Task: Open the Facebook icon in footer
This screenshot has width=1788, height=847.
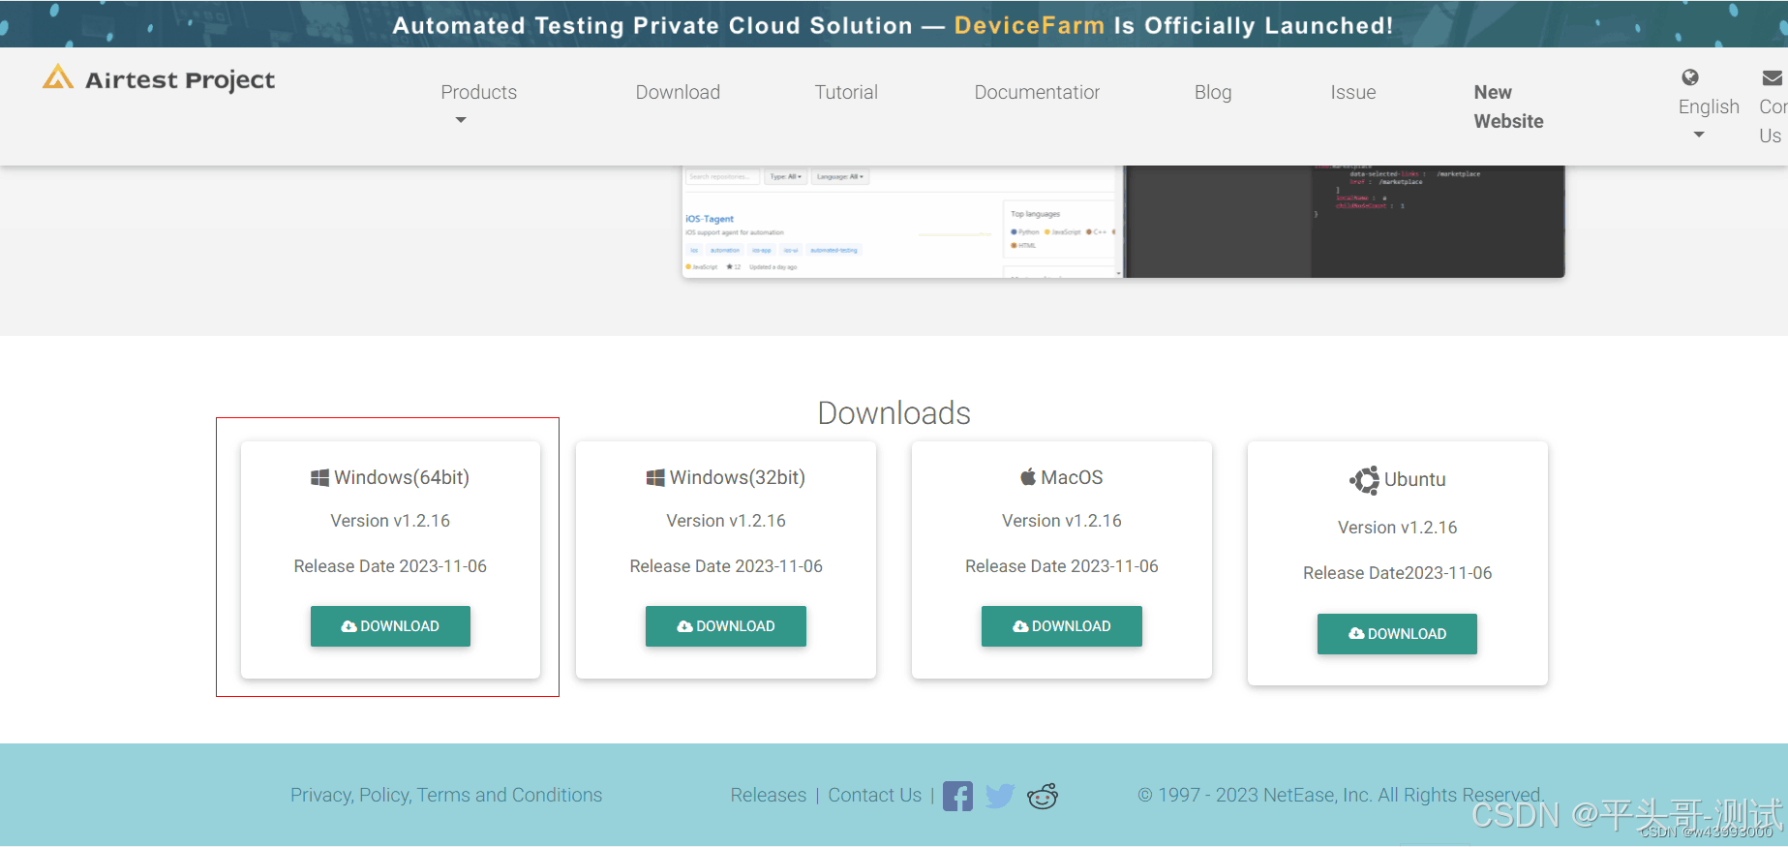Action: coord(957,796)
